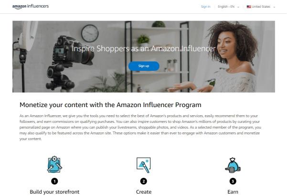Click the Inspire Shoppers banner headline
Image resolution: width=287 pixels, height=196 pixels.
[144, 49]
